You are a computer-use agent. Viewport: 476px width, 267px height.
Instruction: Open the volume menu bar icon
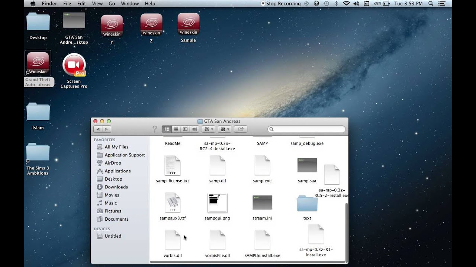[x=356, y=4]
